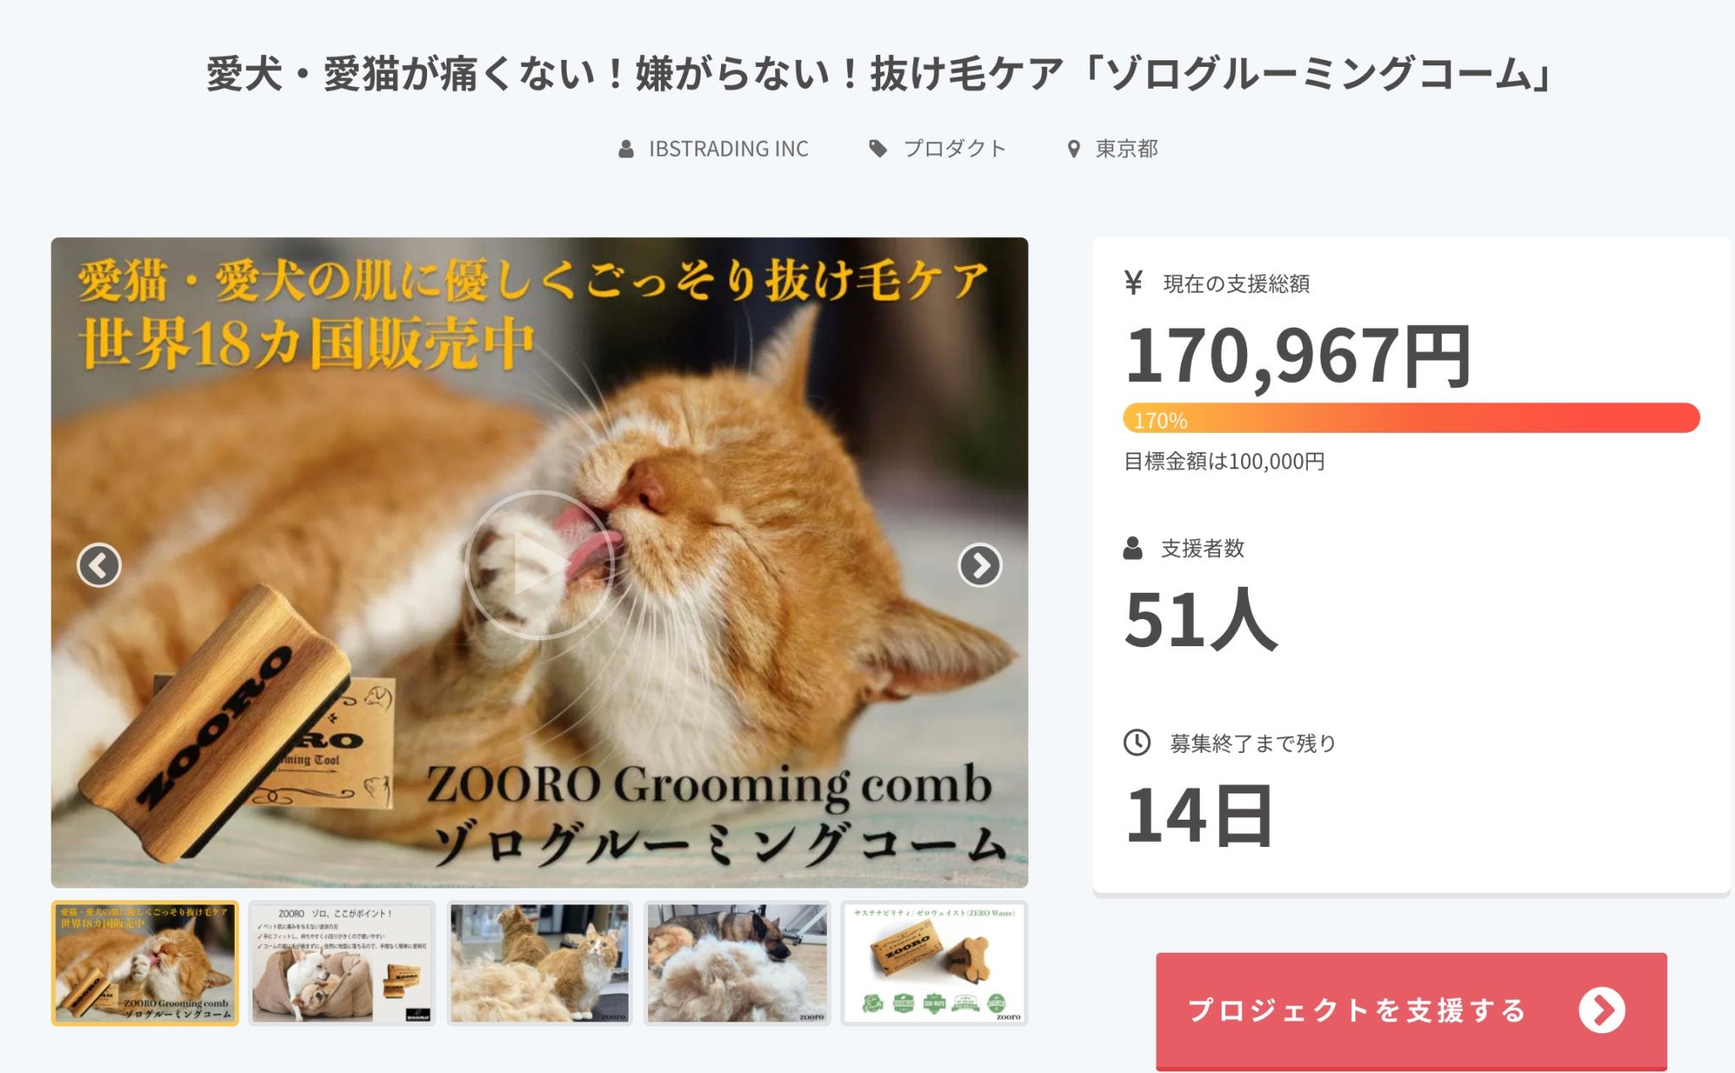Screen dimensions: 1735x1073
Task: Click the プロジェクトを支援する button
Action: pyautogui.click(x=1411, y=1010)
